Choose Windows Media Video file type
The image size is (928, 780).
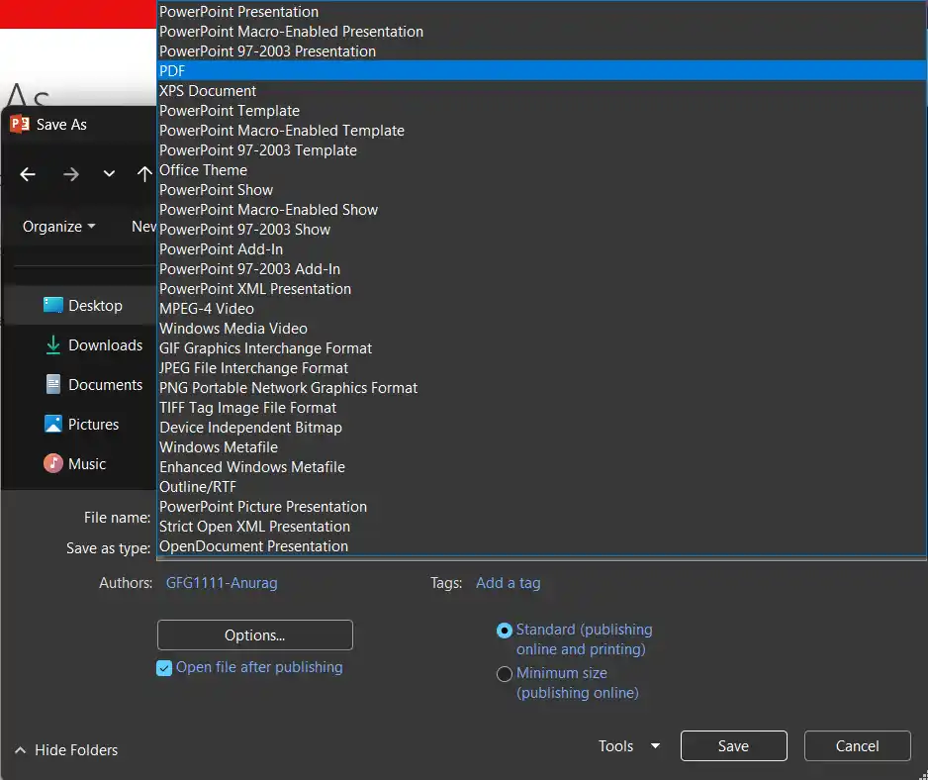click(541, 329)
